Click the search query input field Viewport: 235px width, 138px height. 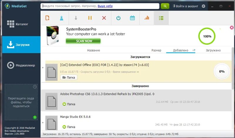100,6
